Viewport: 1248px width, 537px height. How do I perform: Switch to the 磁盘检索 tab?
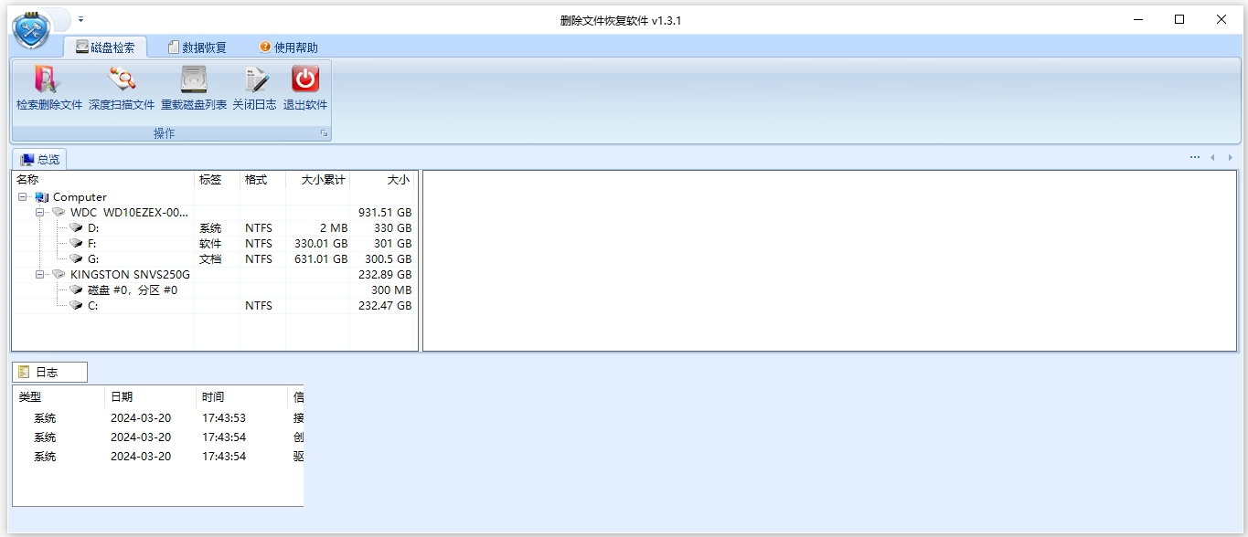tap(105, 47)
